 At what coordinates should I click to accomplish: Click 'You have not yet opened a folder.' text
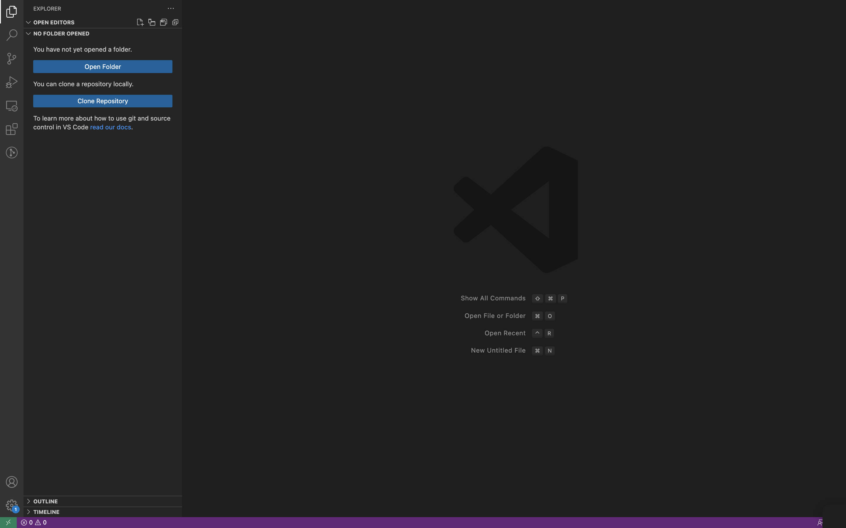pyautogui.click(x=83, y=49)
